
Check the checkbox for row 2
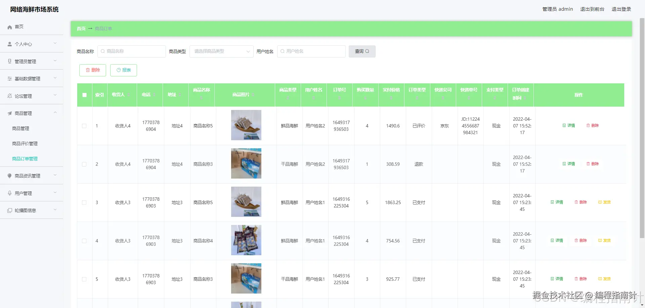pyautogui.click(x=84, y=164)
